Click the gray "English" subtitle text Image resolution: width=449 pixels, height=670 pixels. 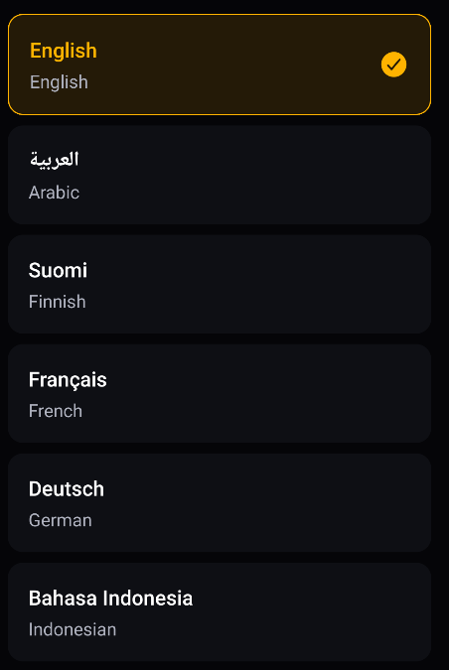coord(59,82)
